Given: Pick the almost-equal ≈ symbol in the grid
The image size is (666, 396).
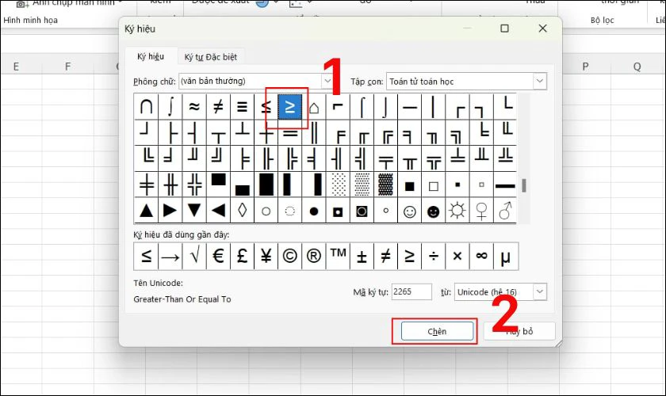Looking at the screenshot, I should tap(194, 107).
